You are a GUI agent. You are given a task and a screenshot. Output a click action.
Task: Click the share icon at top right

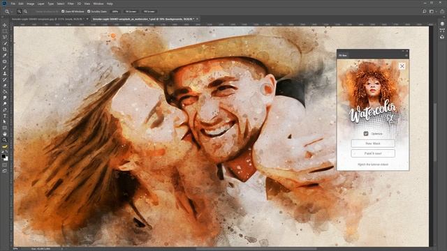442,11
